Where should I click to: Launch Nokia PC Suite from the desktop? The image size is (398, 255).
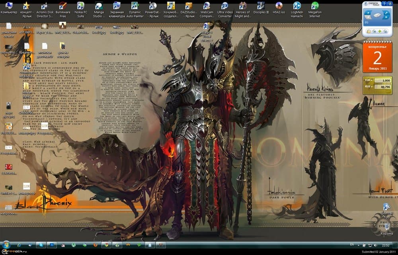[x=80, y=6]
